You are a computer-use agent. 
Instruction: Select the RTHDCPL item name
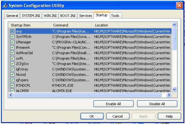tap(23, 85)
